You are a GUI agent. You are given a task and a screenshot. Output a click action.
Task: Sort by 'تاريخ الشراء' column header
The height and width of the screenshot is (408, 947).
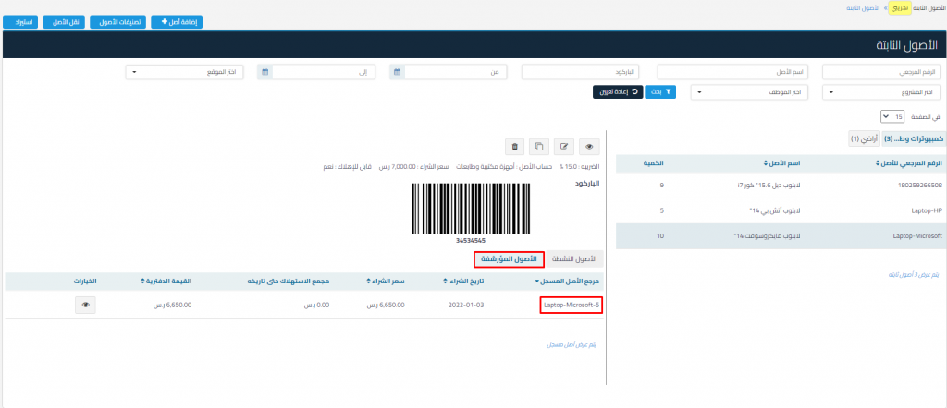[464, 280]
